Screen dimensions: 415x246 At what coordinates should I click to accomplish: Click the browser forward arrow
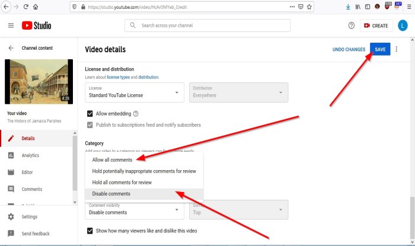pyautogui.click(x=17, y=7)
